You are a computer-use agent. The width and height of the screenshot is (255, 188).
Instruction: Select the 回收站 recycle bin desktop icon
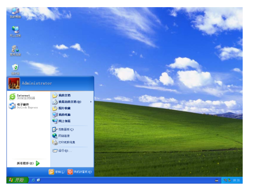[x=15, y=68]
